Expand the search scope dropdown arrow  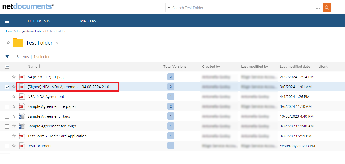pos(169,8)
